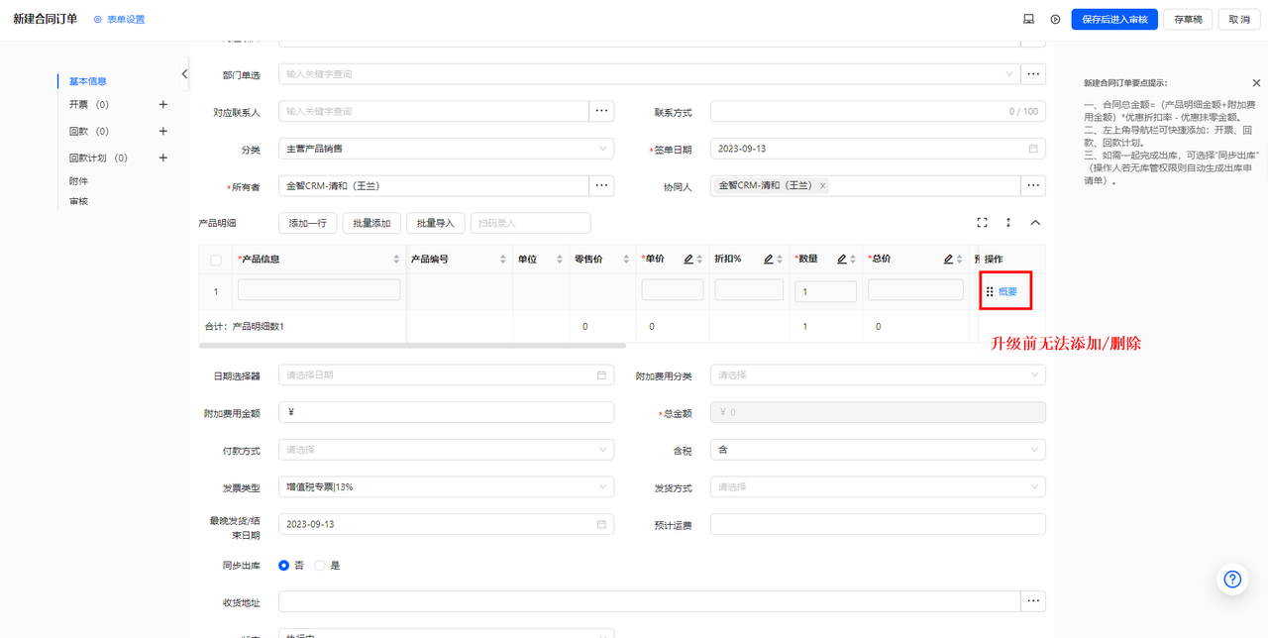The width and height of the screenshot is (1268, 638).
Task: Open the 发货方式 dropdown
Action: coord(878,486)
